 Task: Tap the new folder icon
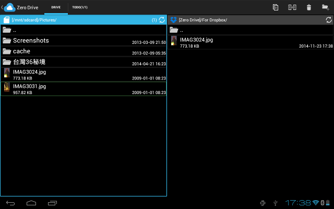pyautogui.click(x=325, y=7)
